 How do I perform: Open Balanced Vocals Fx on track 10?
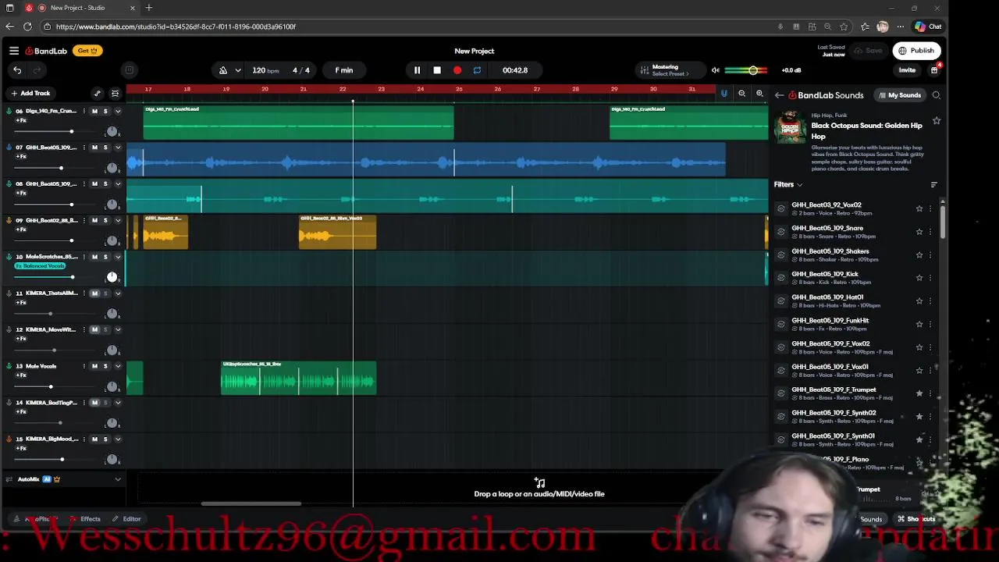(40, 266)
